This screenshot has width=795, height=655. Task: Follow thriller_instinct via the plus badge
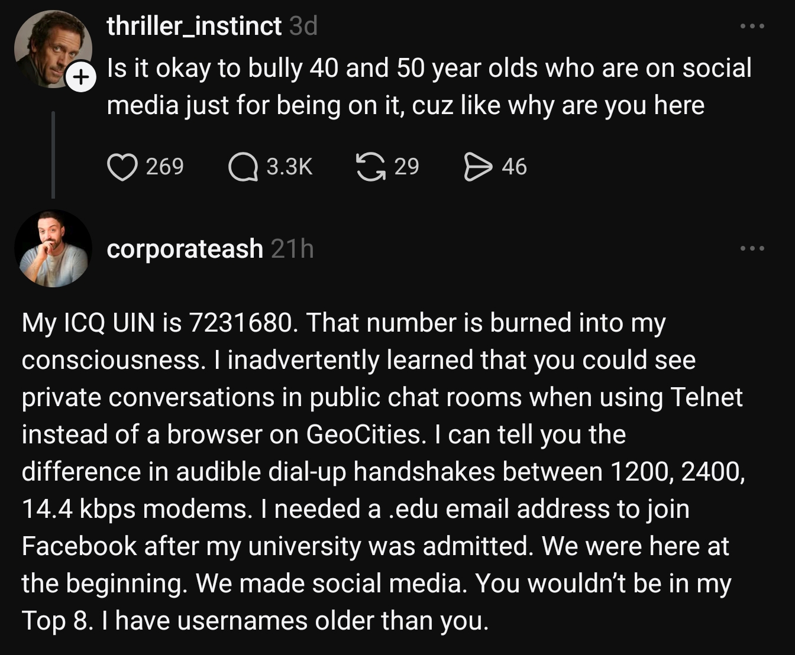click(80, 77)
